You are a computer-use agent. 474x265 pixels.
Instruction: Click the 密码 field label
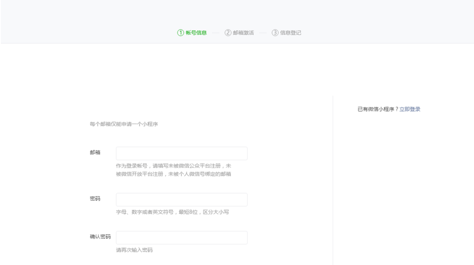95,198
